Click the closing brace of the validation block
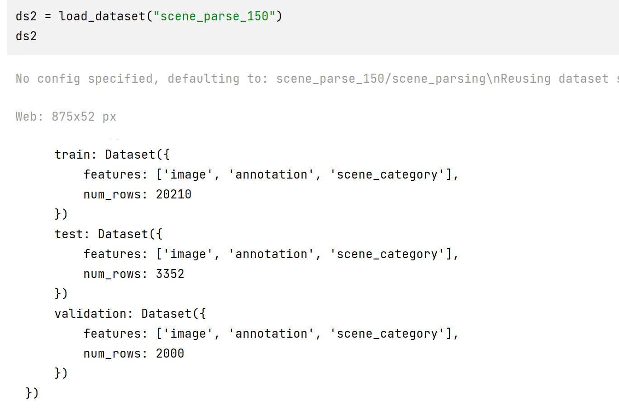Image resolution: width=619 pixels, height=410 pixels. coord(61,373)
